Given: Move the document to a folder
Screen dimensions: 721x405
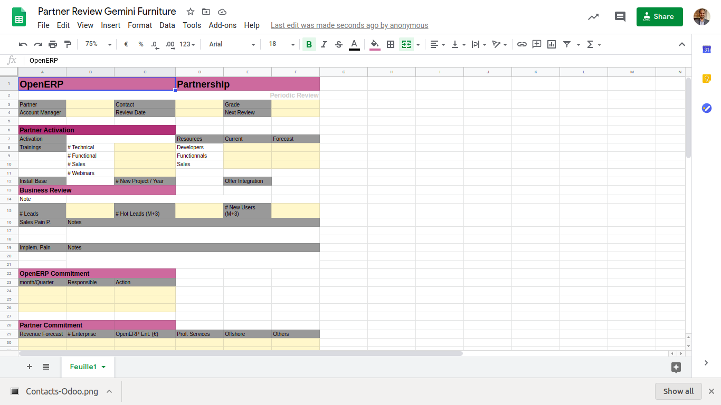Looking at the screenshot, I should pyautogui.click(x=206, y=12).
